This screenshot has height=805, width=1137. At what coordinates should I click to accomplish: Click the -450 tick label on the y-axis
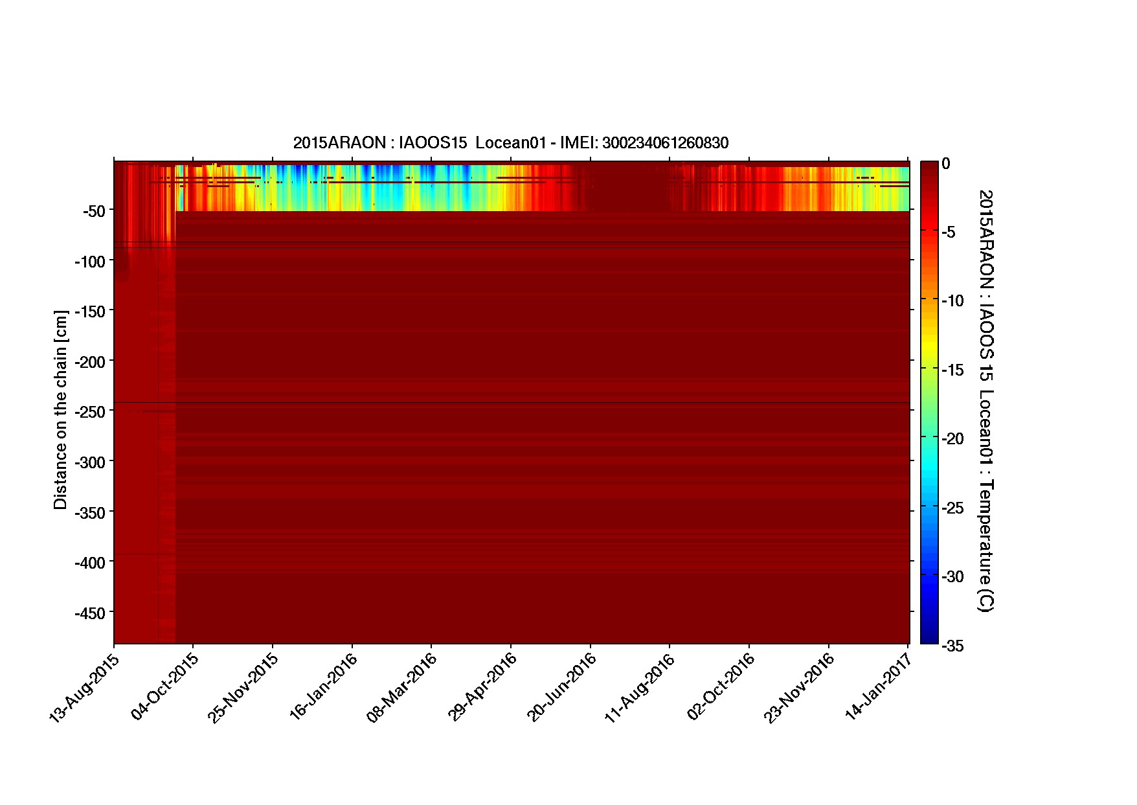point(89,613)
